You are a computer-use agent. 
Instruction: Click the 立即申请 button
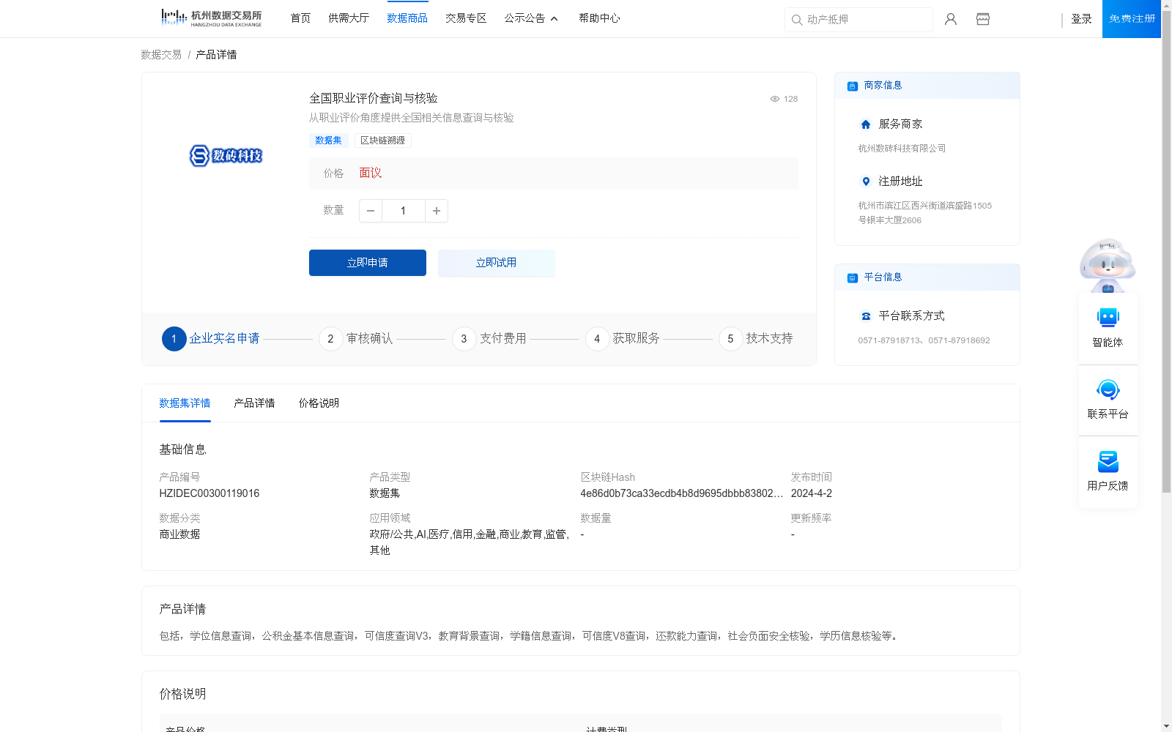(x=368, y=263)
